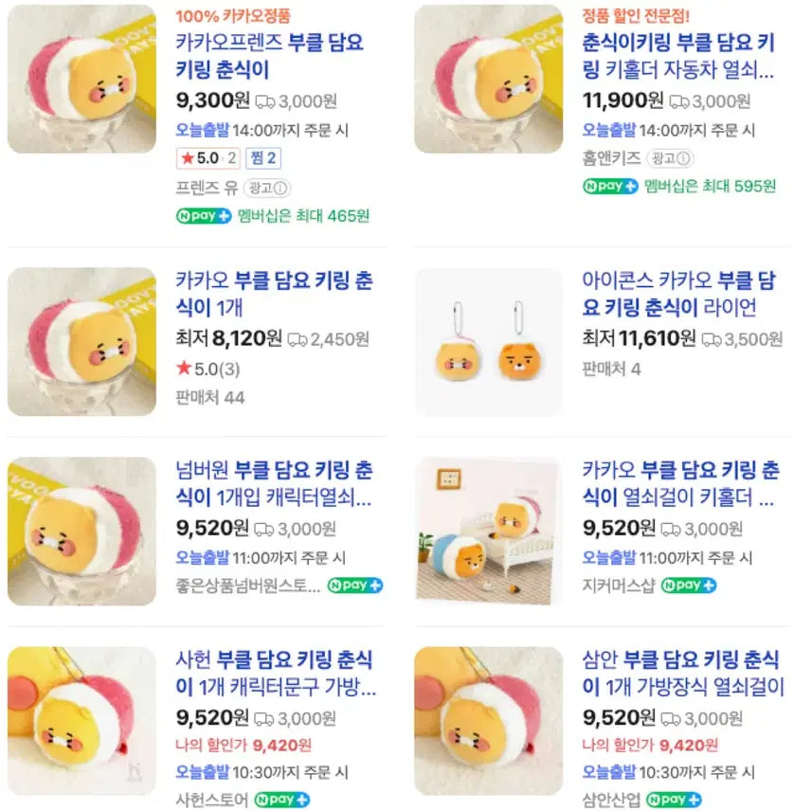Click the 판매처 4 sellers link
811x811 pixels.
tap(611, 369)
